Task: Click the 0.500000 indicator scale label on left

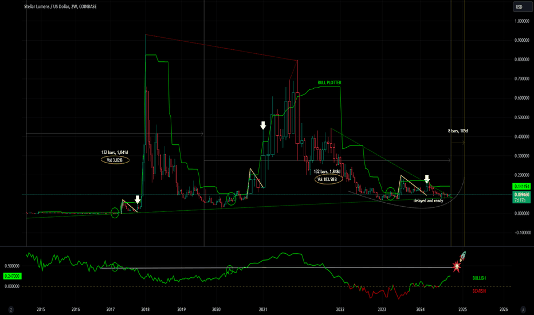Action: (x=12, y=266)
